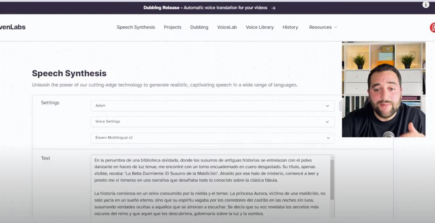Open the Eleven Multilingual v2 model dropdown

pos(212,138)
